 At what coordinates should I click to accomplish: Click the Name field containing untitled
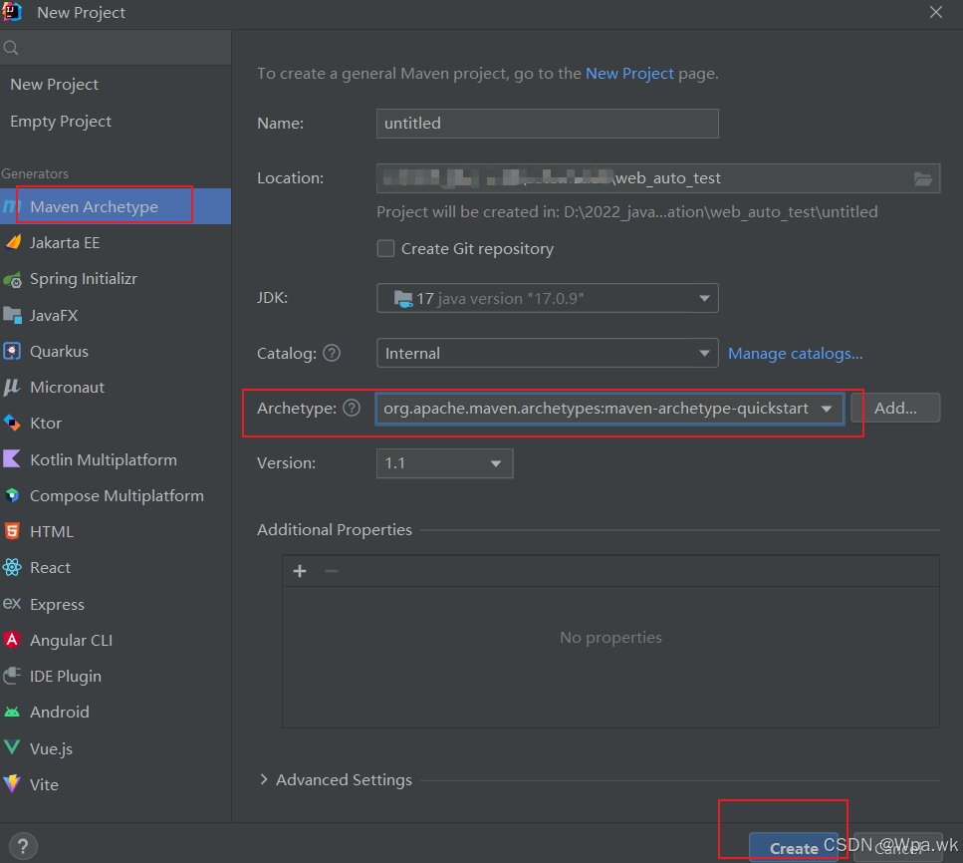click(x=547, y=123)
